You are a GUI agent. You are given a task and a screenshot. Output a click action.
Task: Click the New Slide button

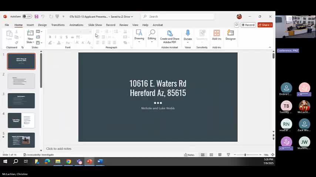pyautogui.click(x=30, y=37)
